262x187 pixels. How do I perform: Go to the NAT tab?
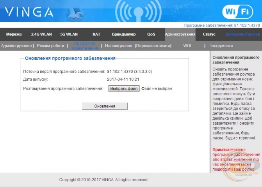pos(96,34)
